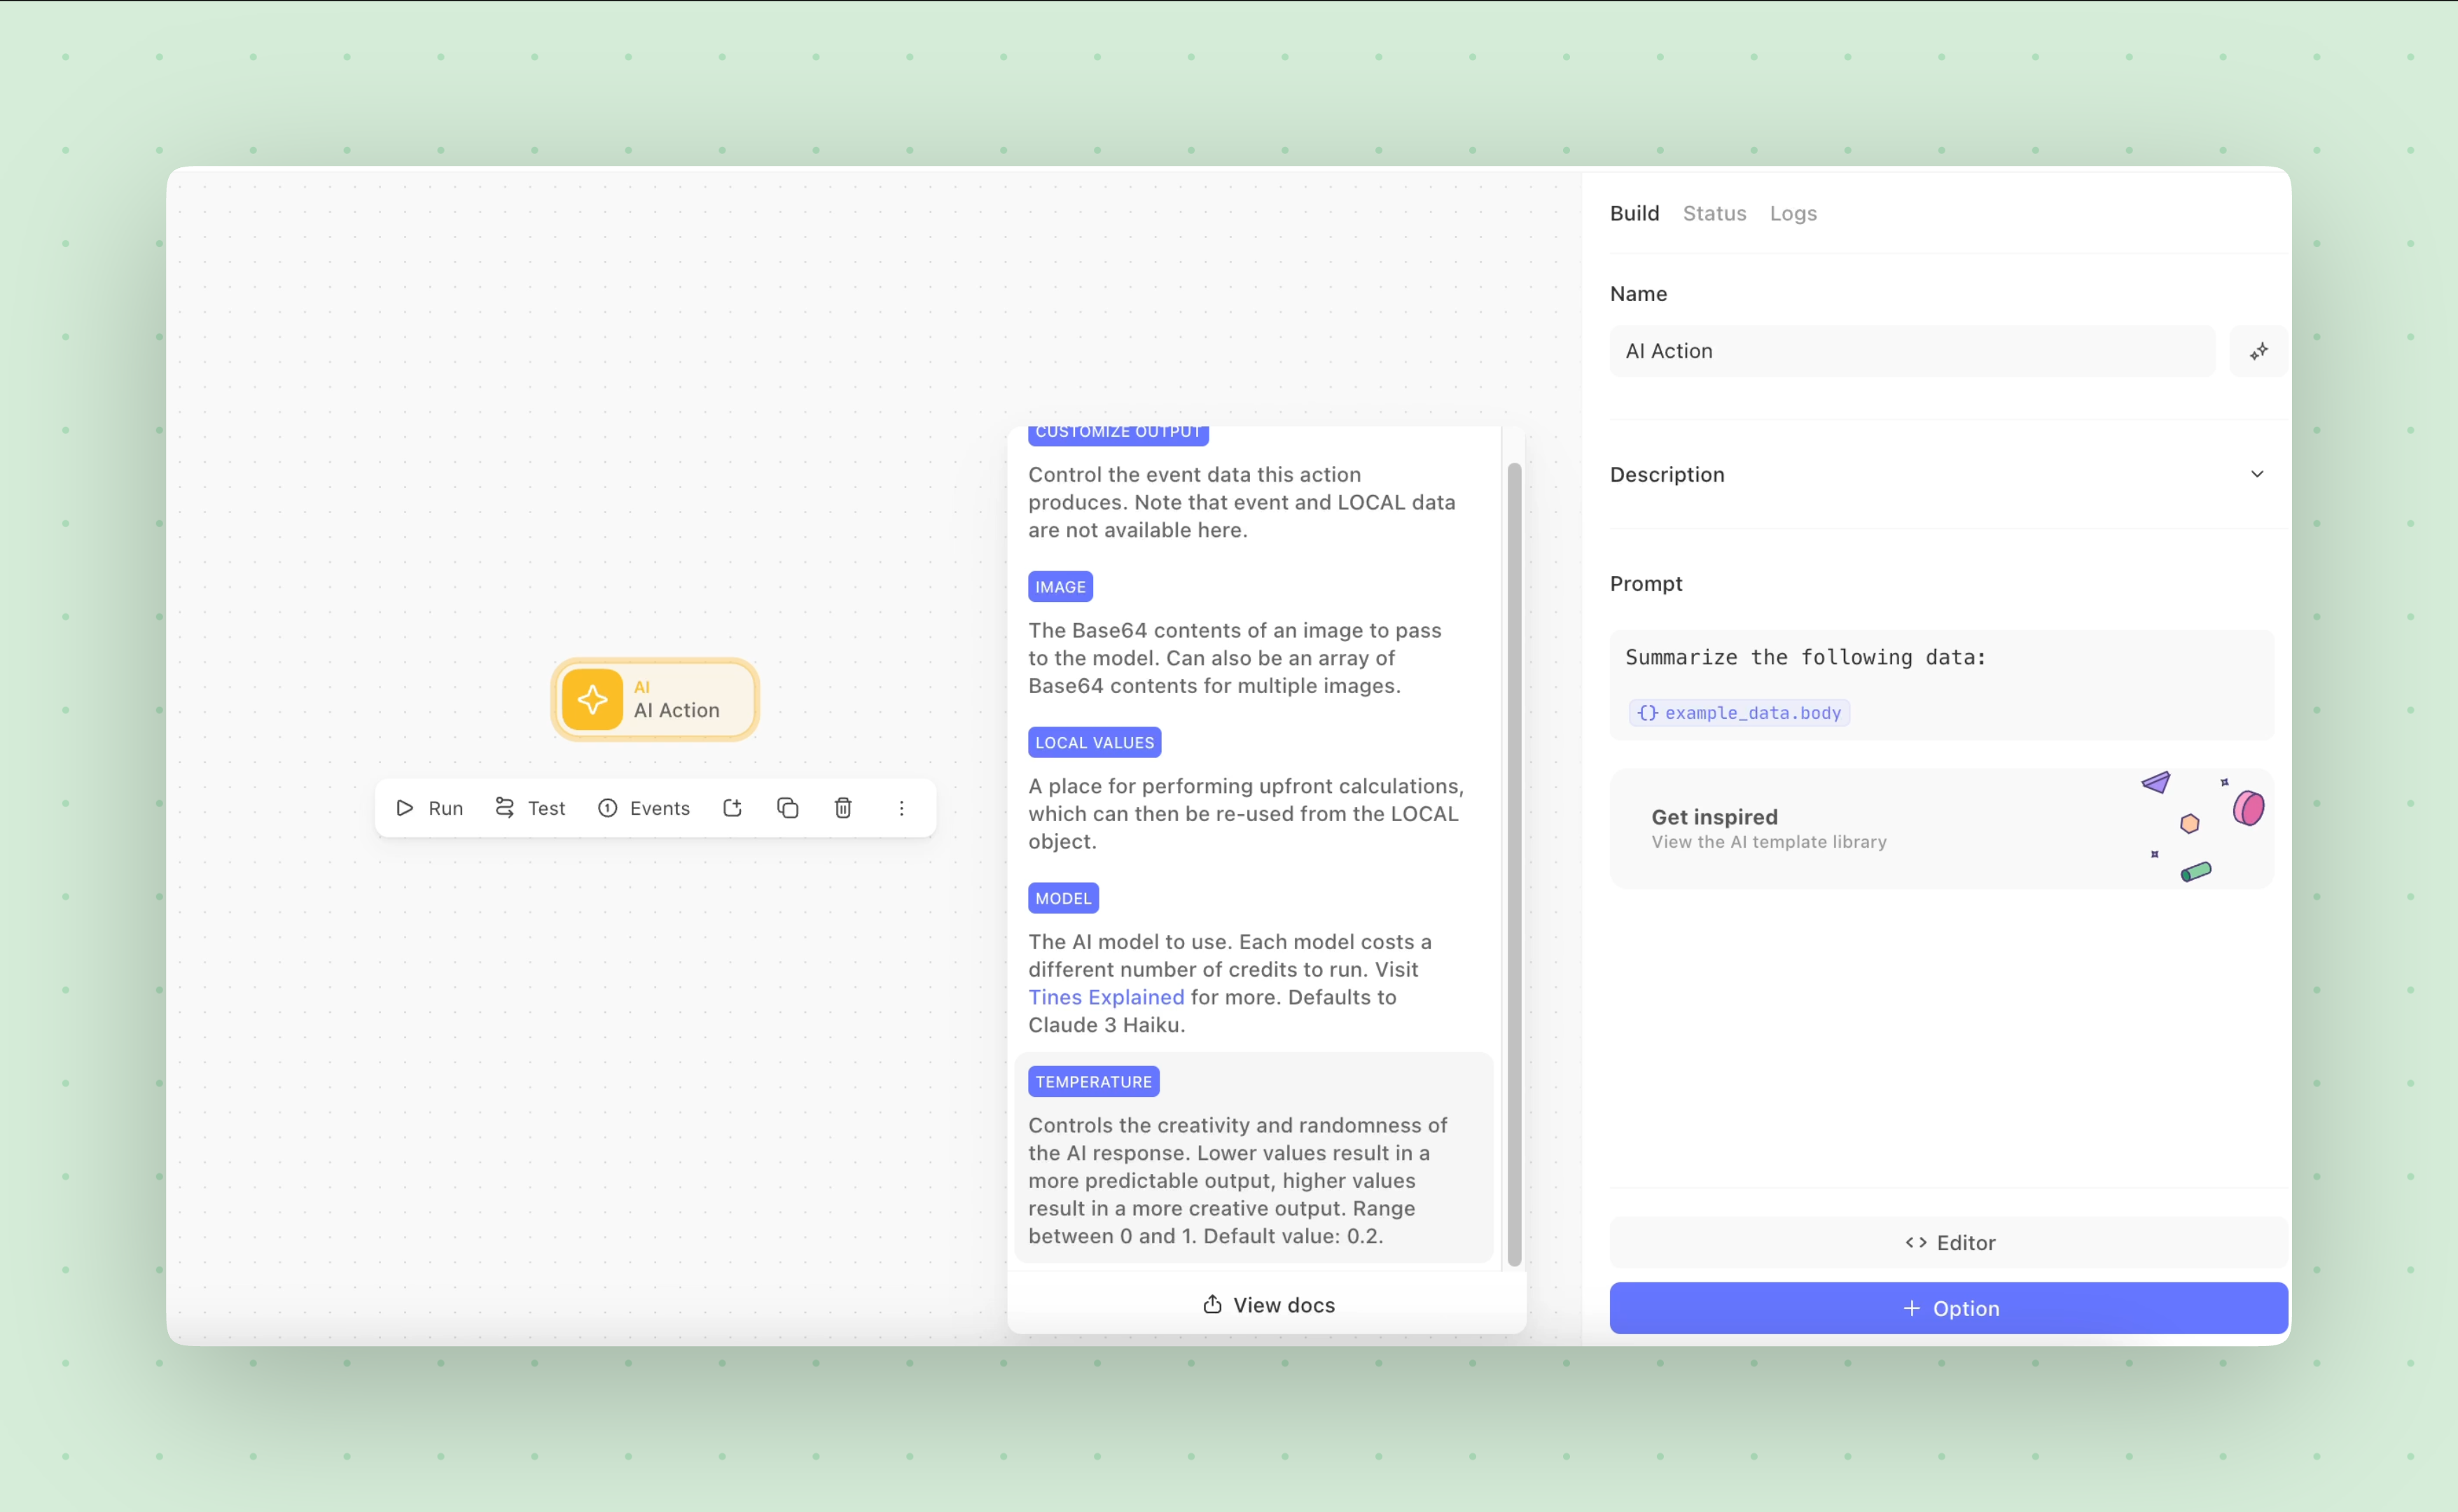Viewport: 2458px width, 1512px height.
Task: Delete the action with the trash icon
Action: (843, 808)
